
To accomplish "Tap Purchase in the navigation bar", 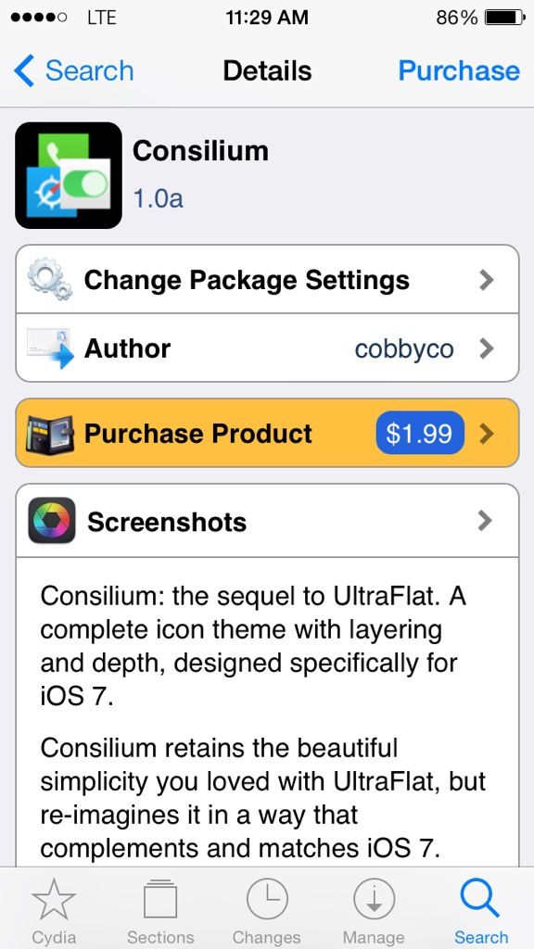I will (x=459, y=70).
